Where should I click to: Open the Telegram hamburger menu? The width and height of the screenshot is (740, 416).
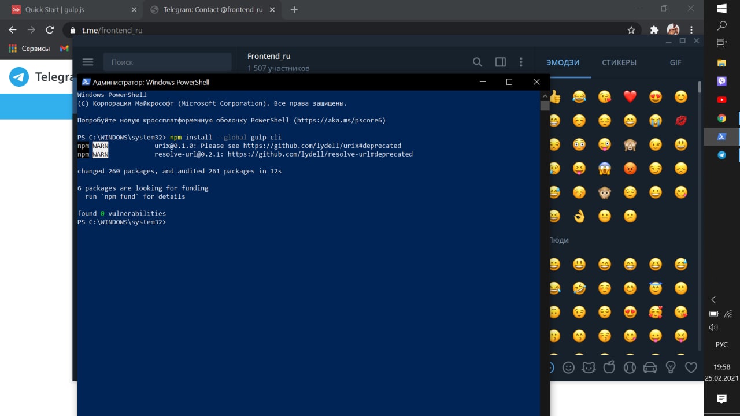tap(88, 62)
